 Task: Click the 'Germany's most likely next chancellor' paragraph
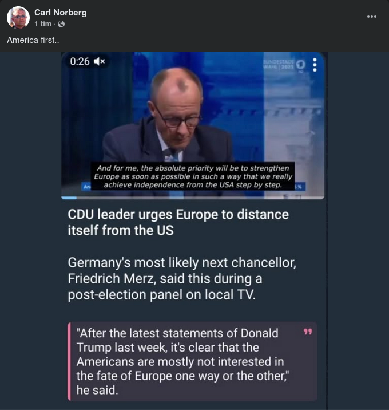click(182, 279)
